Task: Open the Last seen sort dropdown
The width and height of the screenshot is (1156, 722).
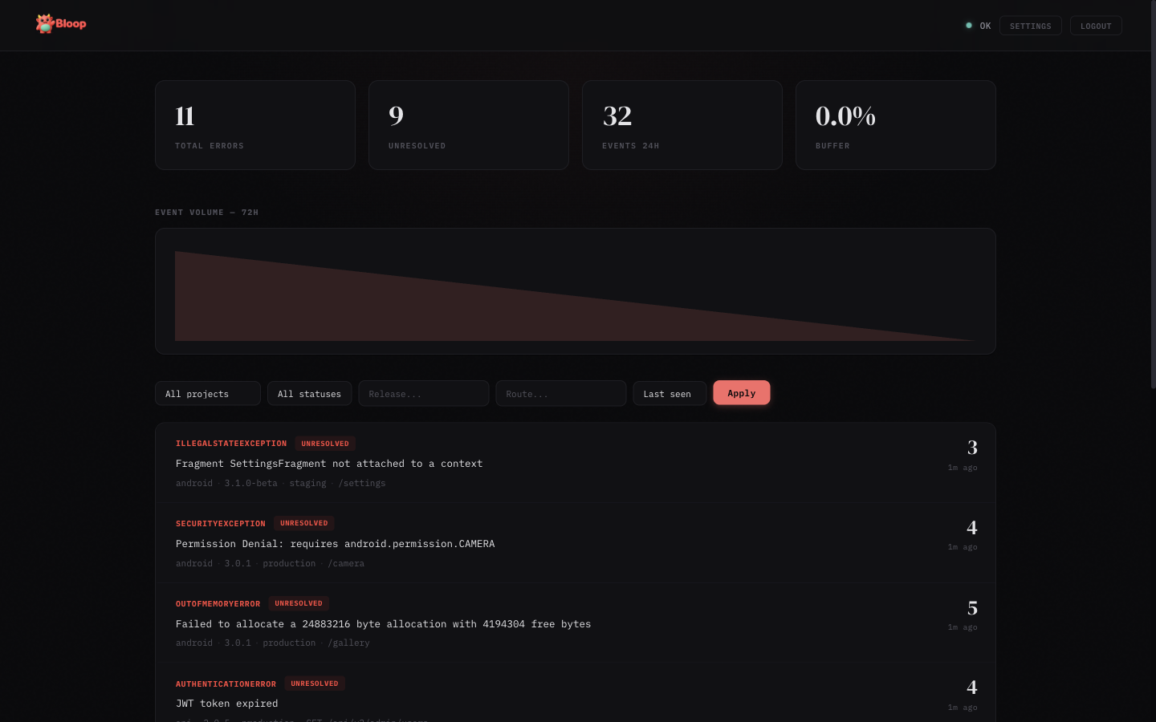Action: (x=669, y=393)
